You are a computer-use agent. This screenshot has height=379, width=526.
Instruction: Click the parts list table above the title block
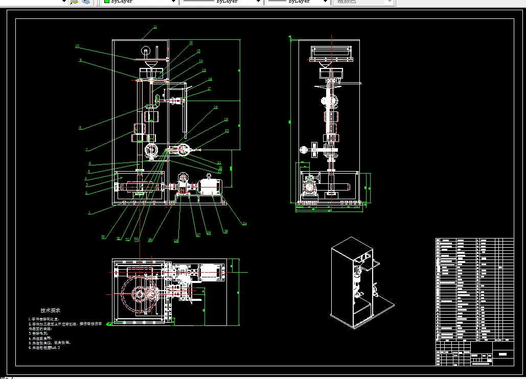475,289
